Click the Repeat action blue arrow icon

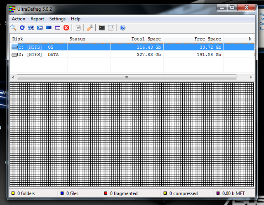click(x=22, y=28)
